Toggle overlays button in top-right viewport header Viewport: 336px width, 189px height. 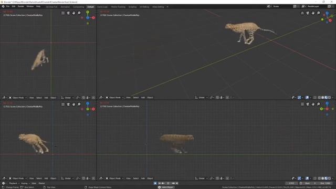click(x=307, y=98)
